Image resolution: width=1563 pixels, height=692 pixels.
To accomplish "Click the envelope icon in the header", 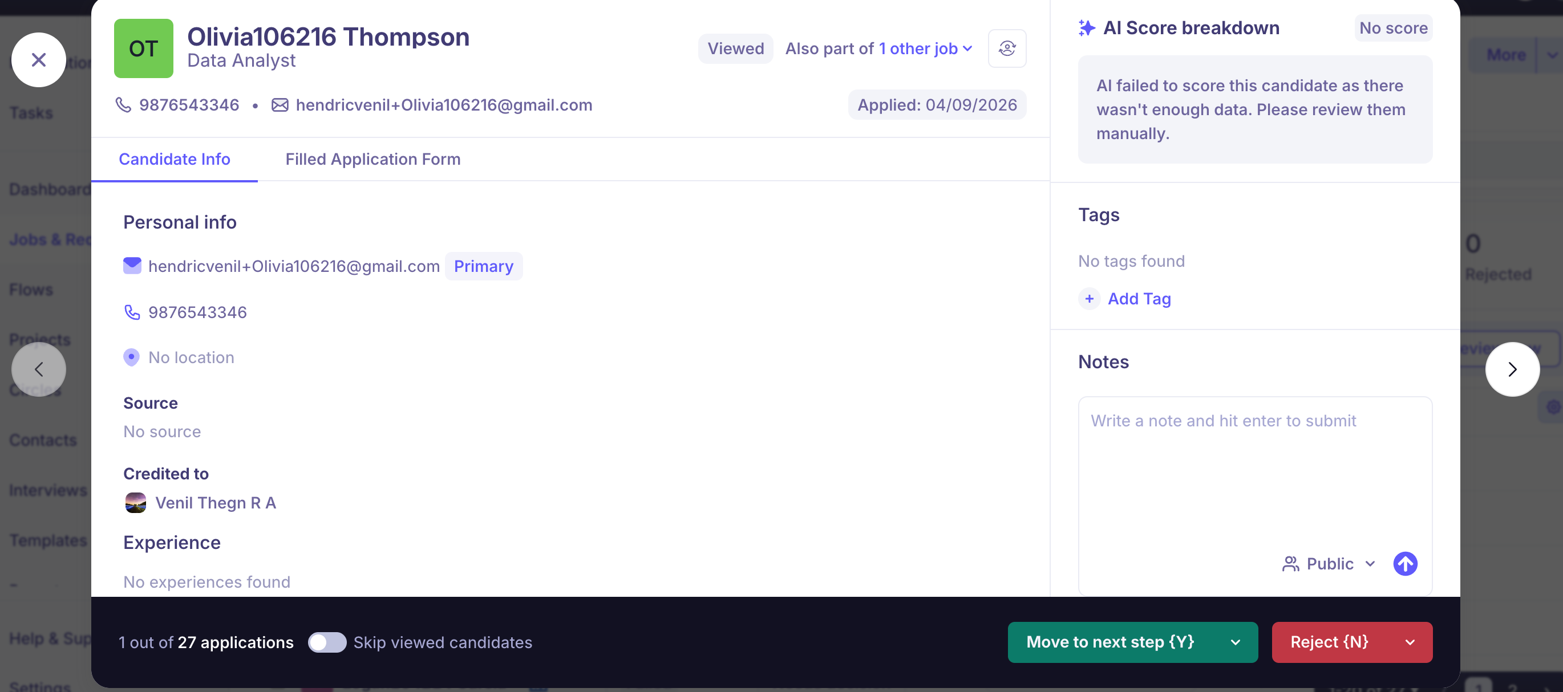I will 280,105.
